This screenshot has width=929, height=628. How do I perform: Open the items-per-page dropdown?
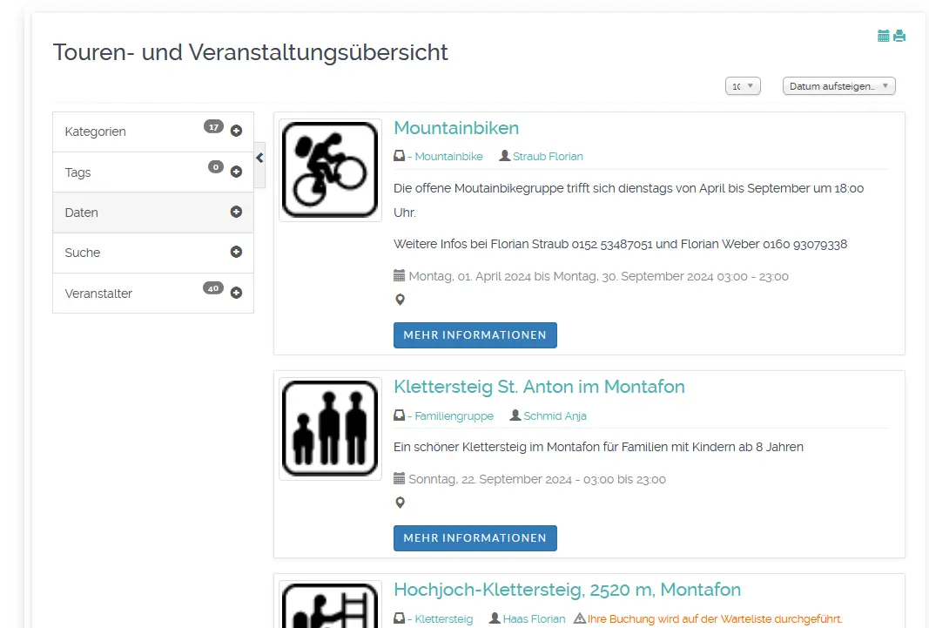coord(743,86)
